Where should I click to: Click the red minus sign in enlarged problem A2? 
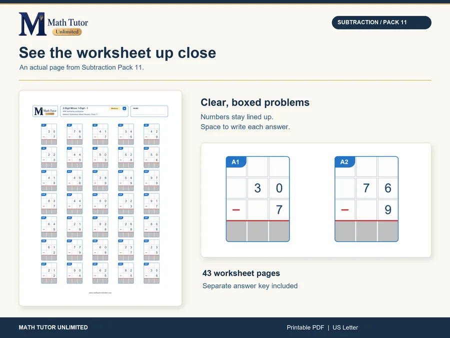[x=344, y=210]
